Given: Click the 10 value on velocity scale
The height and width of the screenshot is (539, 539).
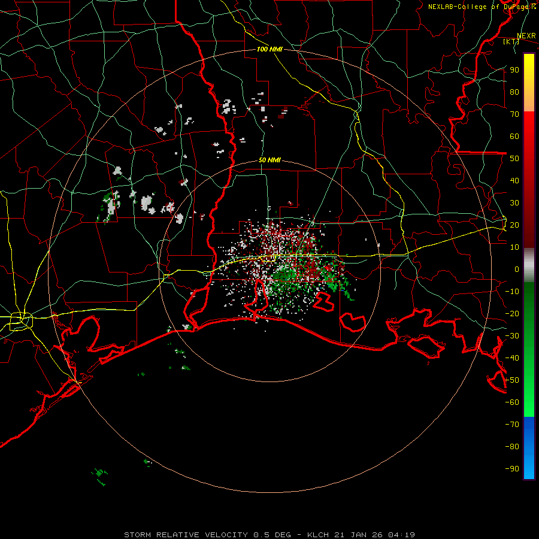Looking at the screenshot, I should [x=514, y=247].
